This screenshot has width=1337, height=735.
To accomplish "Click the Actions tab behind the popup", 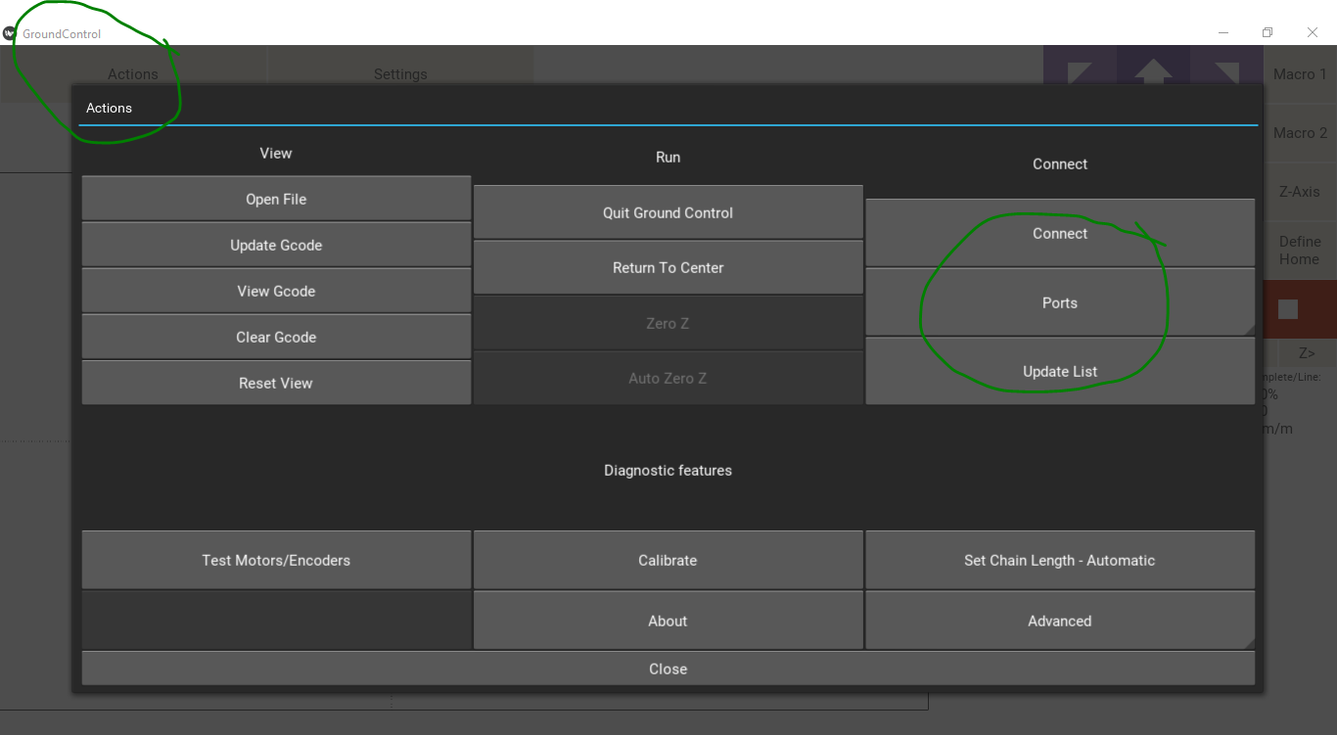I will click(133, 73).
